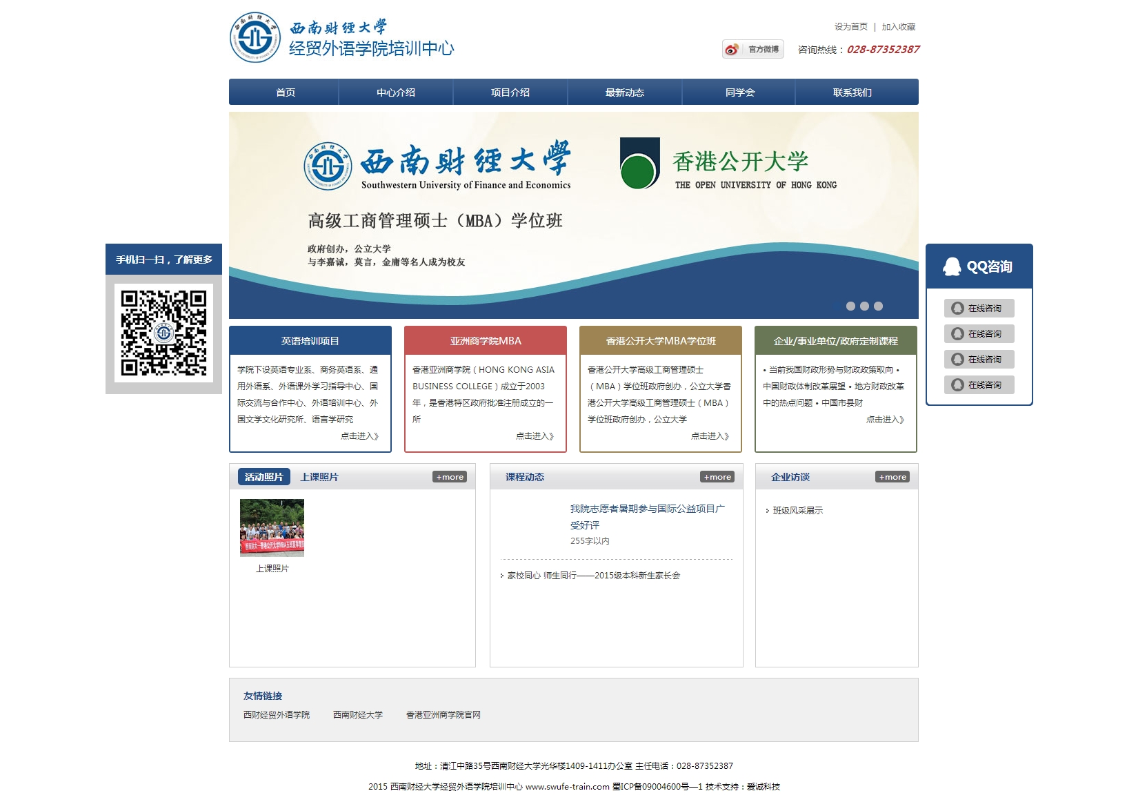The height and width of the screenshot is (811, 1147).
Task: Open 同学会 navigation item
Action: (x=740, y=92)
